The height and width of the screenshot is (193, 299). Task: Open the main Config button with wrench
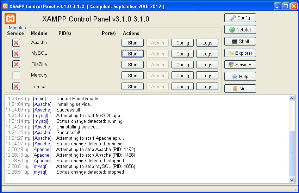(x=240, y=18)
